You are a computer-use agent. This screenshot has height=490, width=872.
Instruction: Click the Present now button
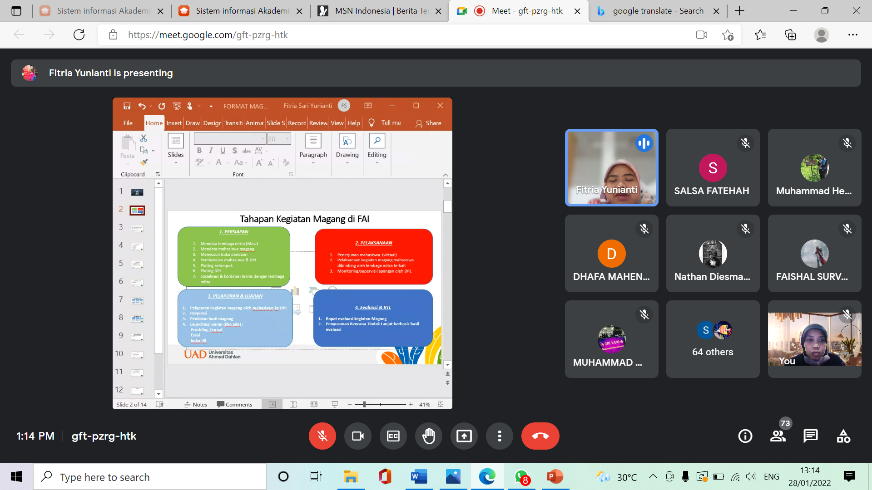click(x=464, y=436)
